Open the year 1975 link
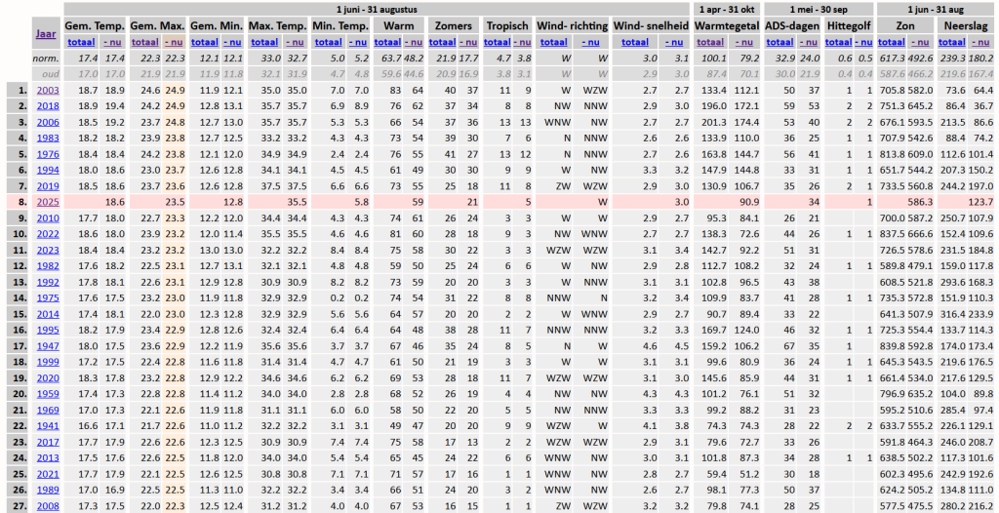999x513 pixels. click(x=48, y=298)
